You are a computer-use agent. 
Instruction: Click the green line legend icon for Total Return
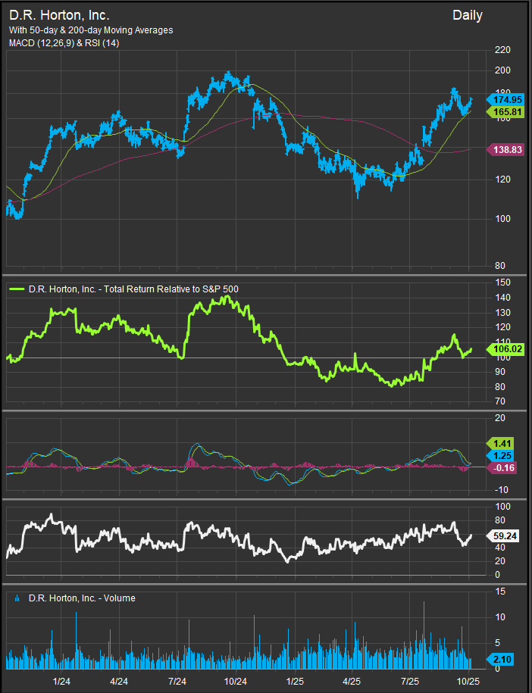[x=17, y=289]
